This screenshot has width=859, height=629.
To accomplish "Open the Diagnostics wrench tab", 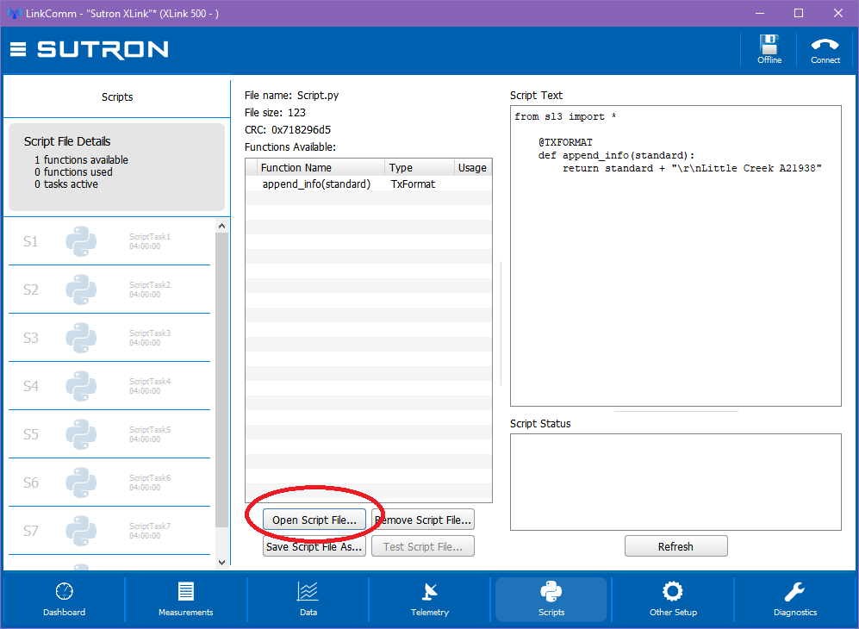I will tap(795, 600).
